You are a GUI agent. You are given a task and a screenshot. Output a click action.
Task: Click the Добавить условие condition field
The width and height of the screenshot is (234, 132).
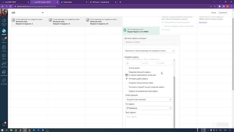[x=150, y=42]
